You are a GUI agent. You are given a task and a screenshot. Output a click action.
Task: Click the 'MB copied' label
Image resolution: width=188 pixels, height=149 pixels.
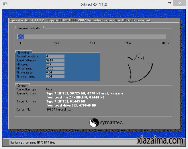[22, 64]
